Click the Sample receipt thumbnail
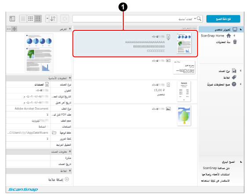250x194 pixels. pos(184,92)
